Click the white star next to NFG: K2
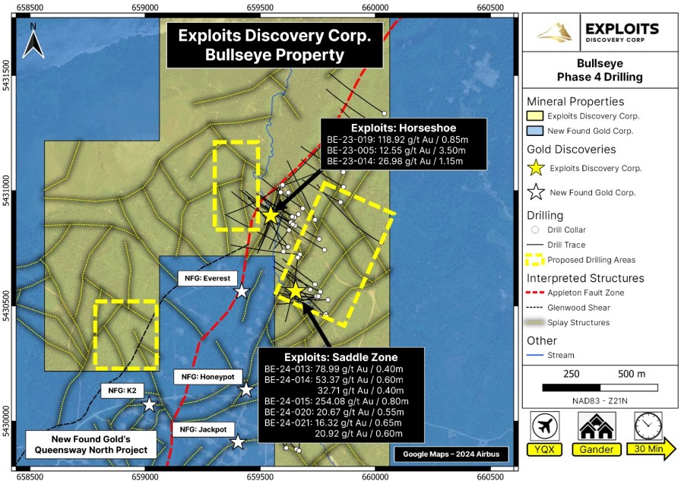This screenshot has width=684, height=484. (x=150, y=404)
